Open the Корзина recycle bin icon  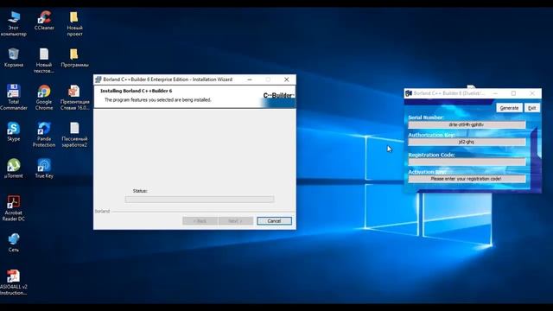tap(14, 58)
